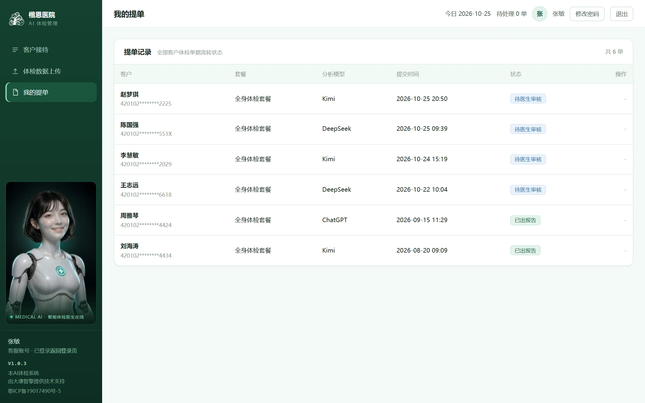The image size is (645, 403).
Task: Click the AI medical robot image
Action: pos(51,253)
